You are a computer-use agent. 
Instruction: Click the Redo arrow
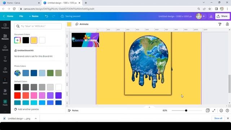click(x=54, y=16)
